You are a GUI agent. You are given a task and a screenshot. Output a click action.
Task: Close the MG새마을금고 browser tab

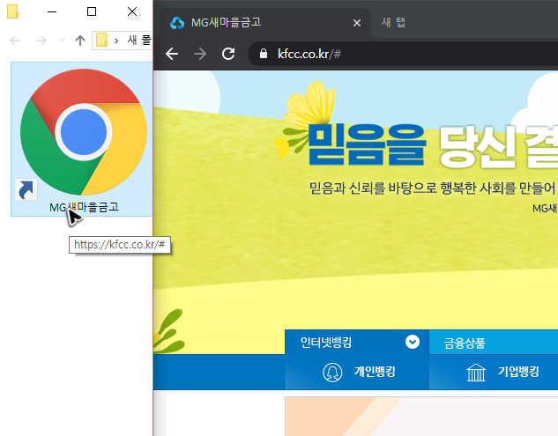357,23
